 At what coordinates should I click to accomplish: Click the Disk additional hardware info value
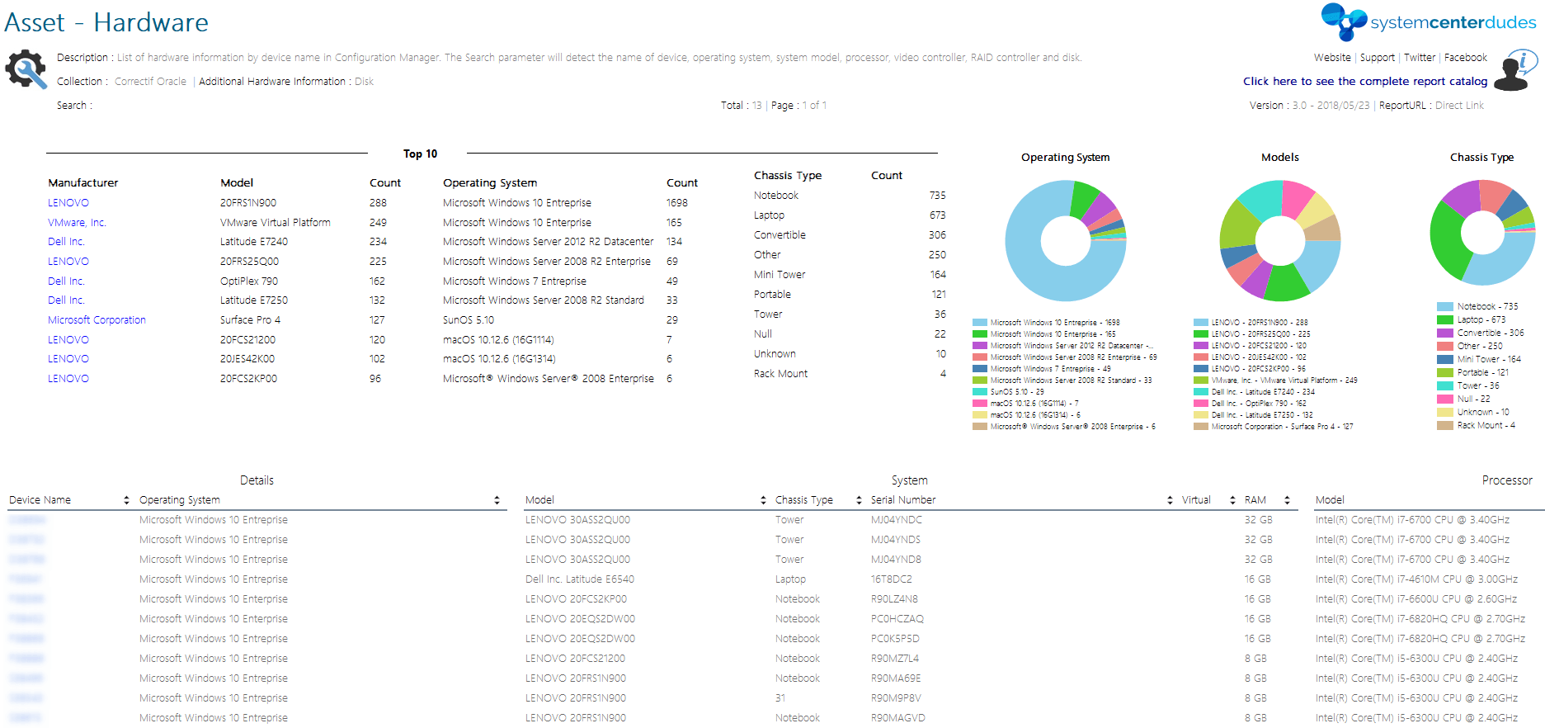[364, 82]
